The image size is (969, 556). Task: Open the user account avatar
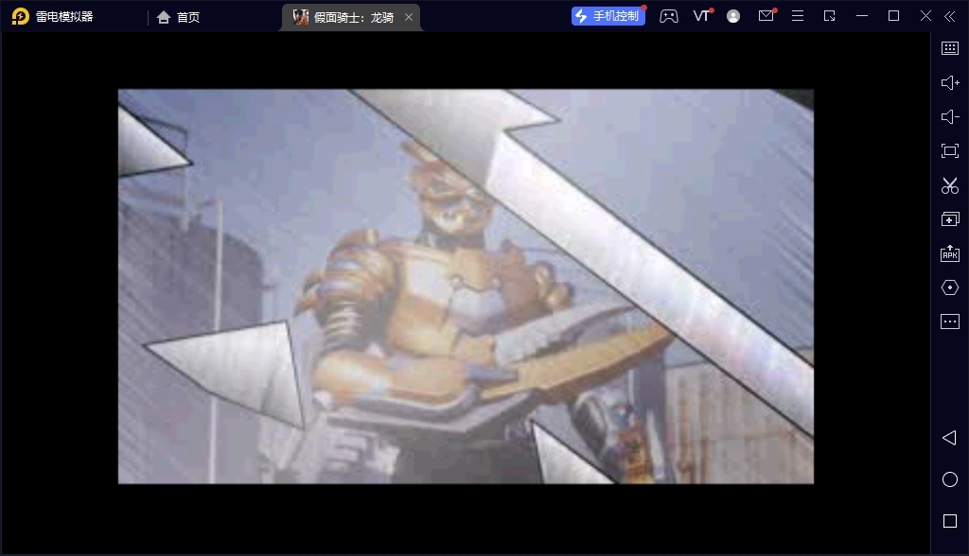(x=733, y=16)
